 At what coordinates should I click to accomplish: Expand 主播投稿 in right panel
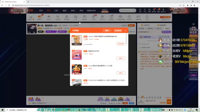[x=146, y=25]
